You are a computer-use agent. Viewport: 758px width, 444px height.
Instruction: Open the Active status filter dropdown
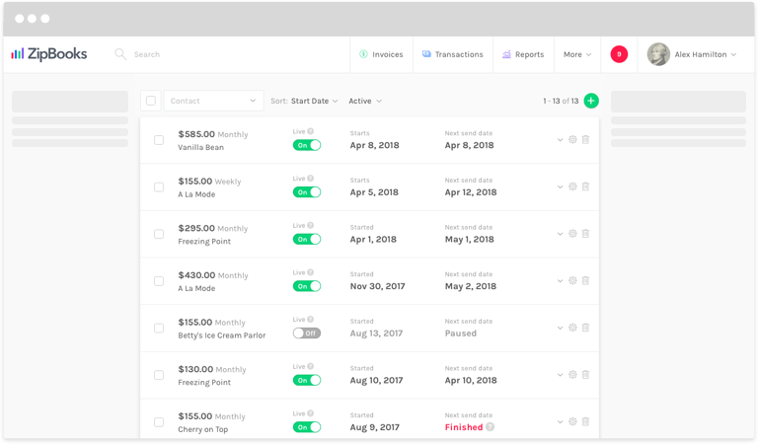point(365,101)
